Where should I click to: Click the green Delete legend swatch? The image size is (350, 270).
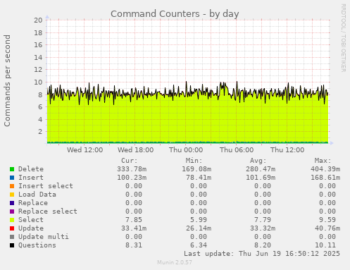tap(12, 169)
